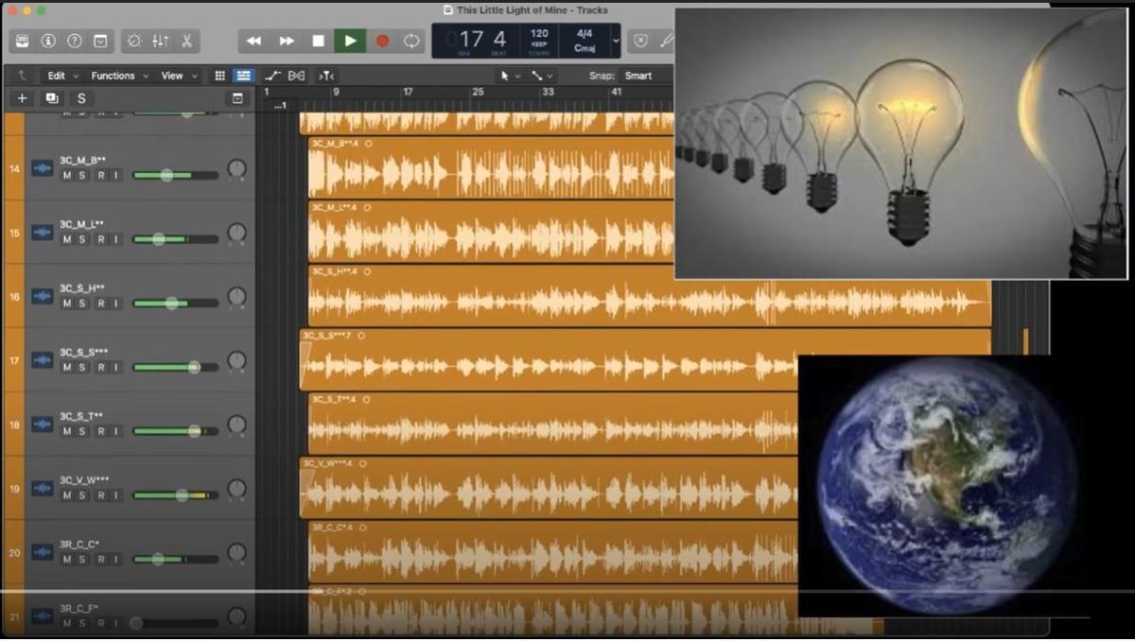Open the LCD display mode dropdown arrow

(617, 41)
